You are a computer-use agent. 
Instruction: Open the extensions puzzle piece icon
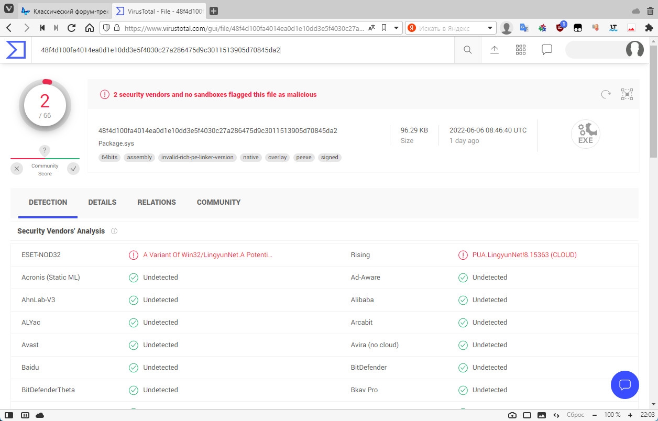click(649, 28)
